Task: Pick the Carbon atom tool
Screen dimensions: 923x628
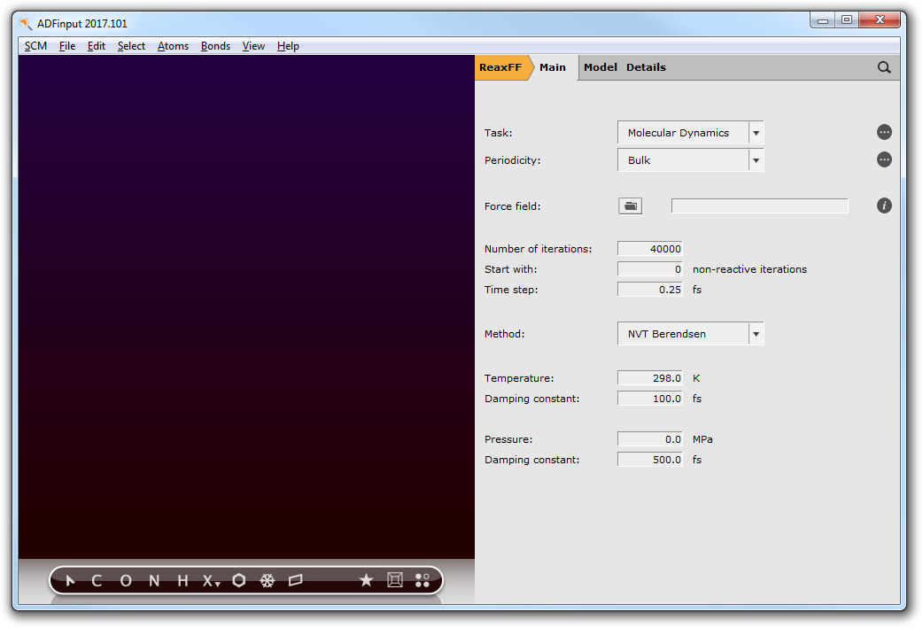Action: pyautogui.click(x=97, y=581)
